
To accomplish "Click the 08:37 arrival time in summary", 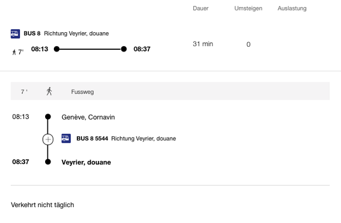I will [x=142, y=49].
